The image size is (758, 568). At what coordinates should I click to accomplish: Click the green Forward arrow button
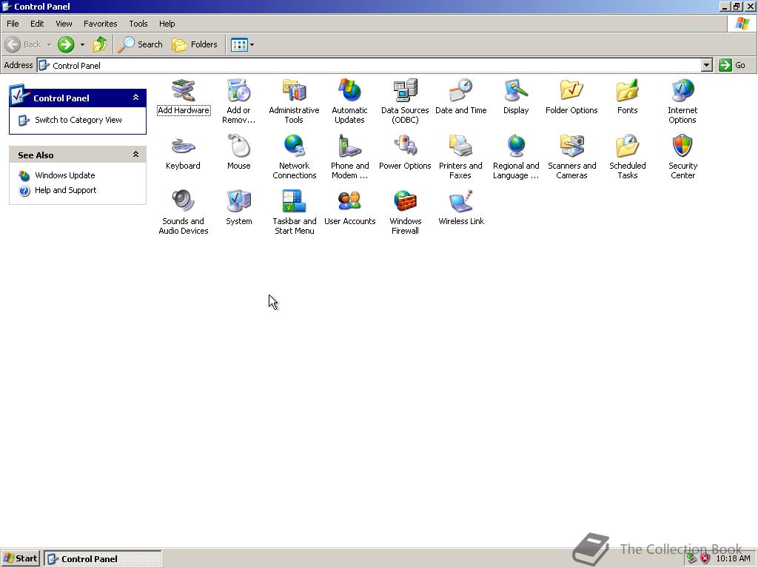click(66, 44)
